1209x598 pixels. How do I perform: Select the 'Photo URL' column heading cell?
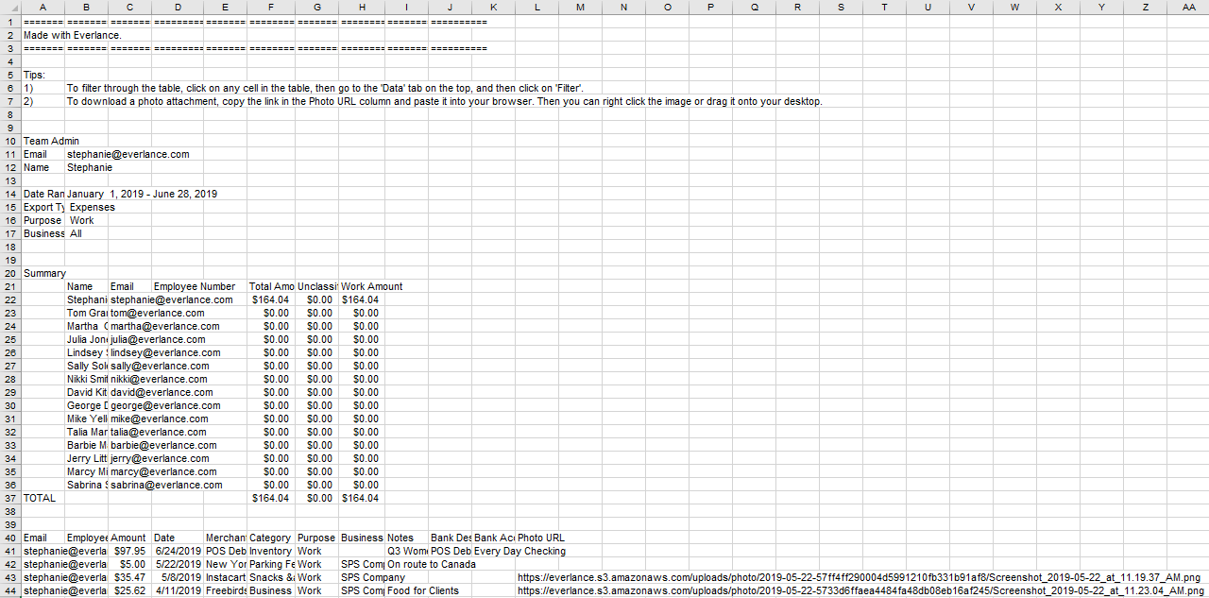[540, 538]
